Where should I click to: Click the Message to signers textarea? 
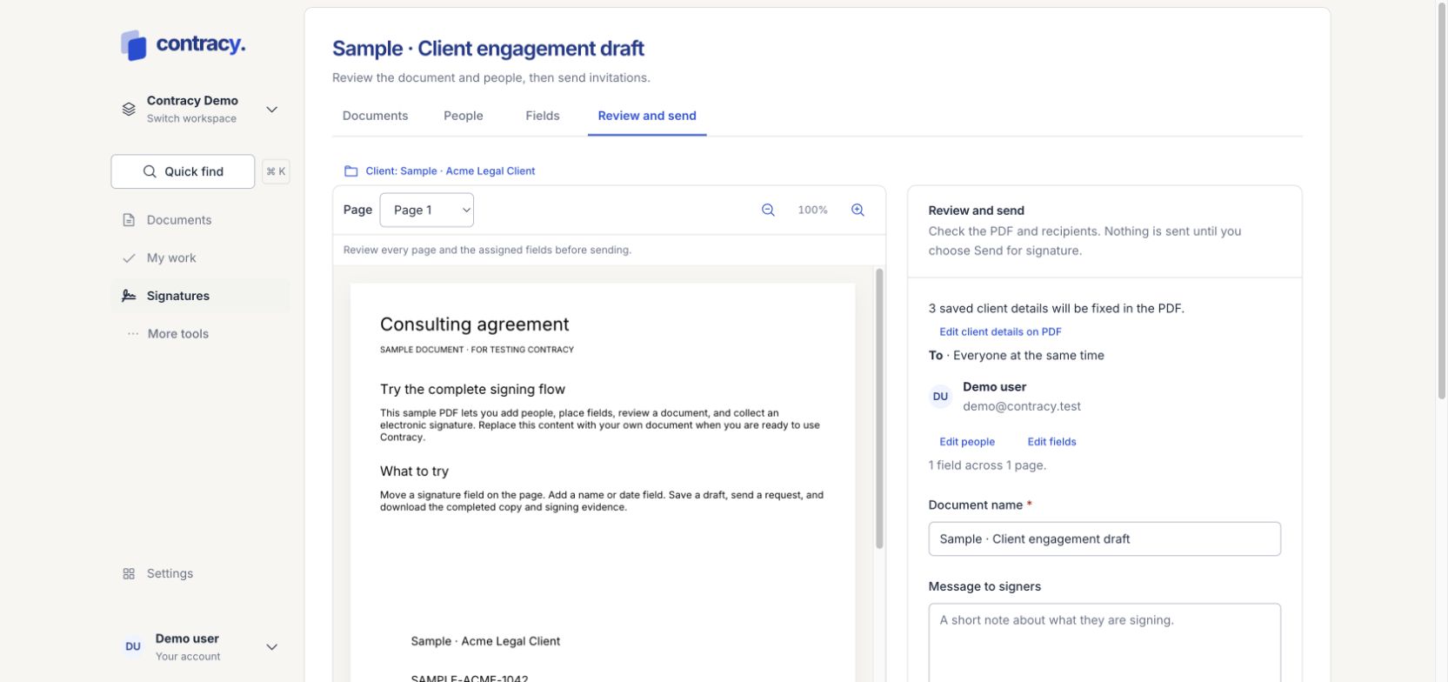click(1104, 643)
